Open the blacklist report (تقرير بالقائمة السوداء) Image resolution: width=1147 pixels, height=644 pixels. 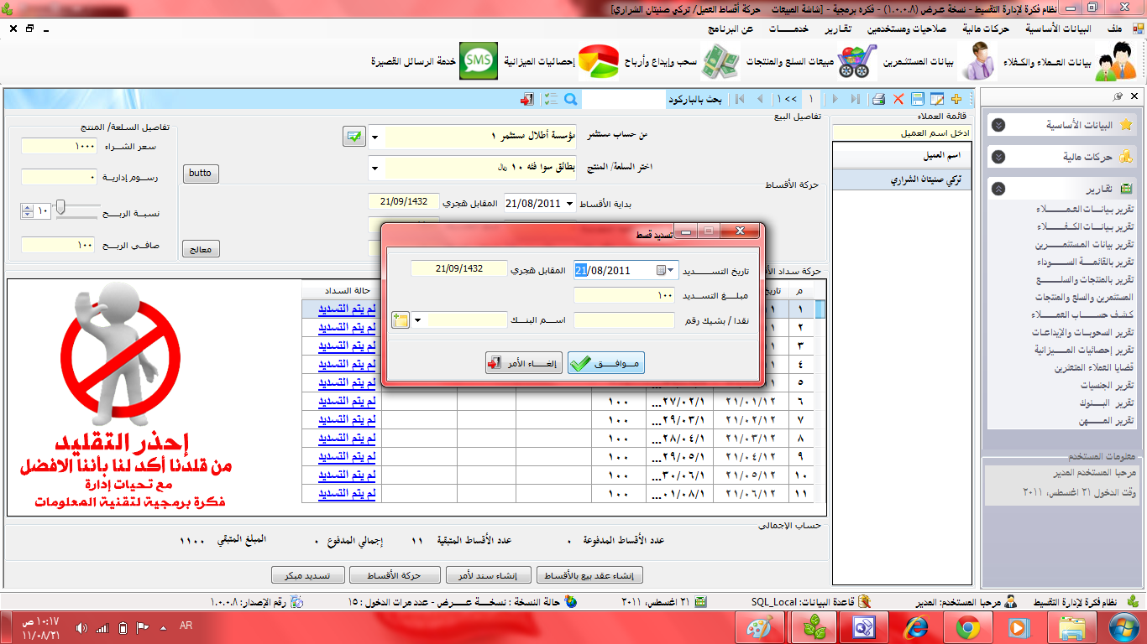pyautogui.click(x=1084, y=262)
